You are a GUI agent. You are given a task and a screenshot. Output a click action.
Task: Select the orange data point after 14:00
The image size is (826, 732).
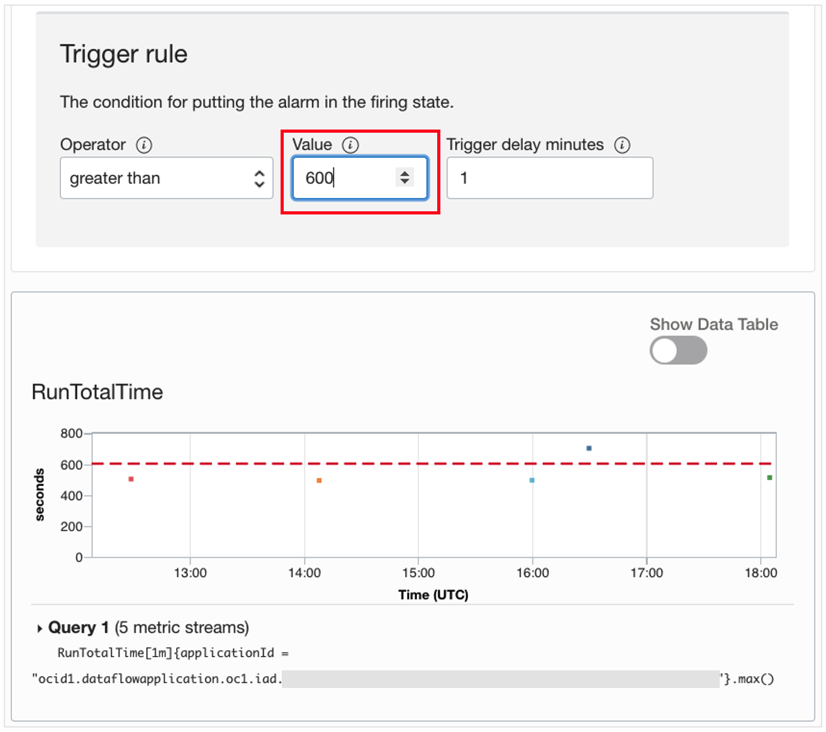coord(319,480)
